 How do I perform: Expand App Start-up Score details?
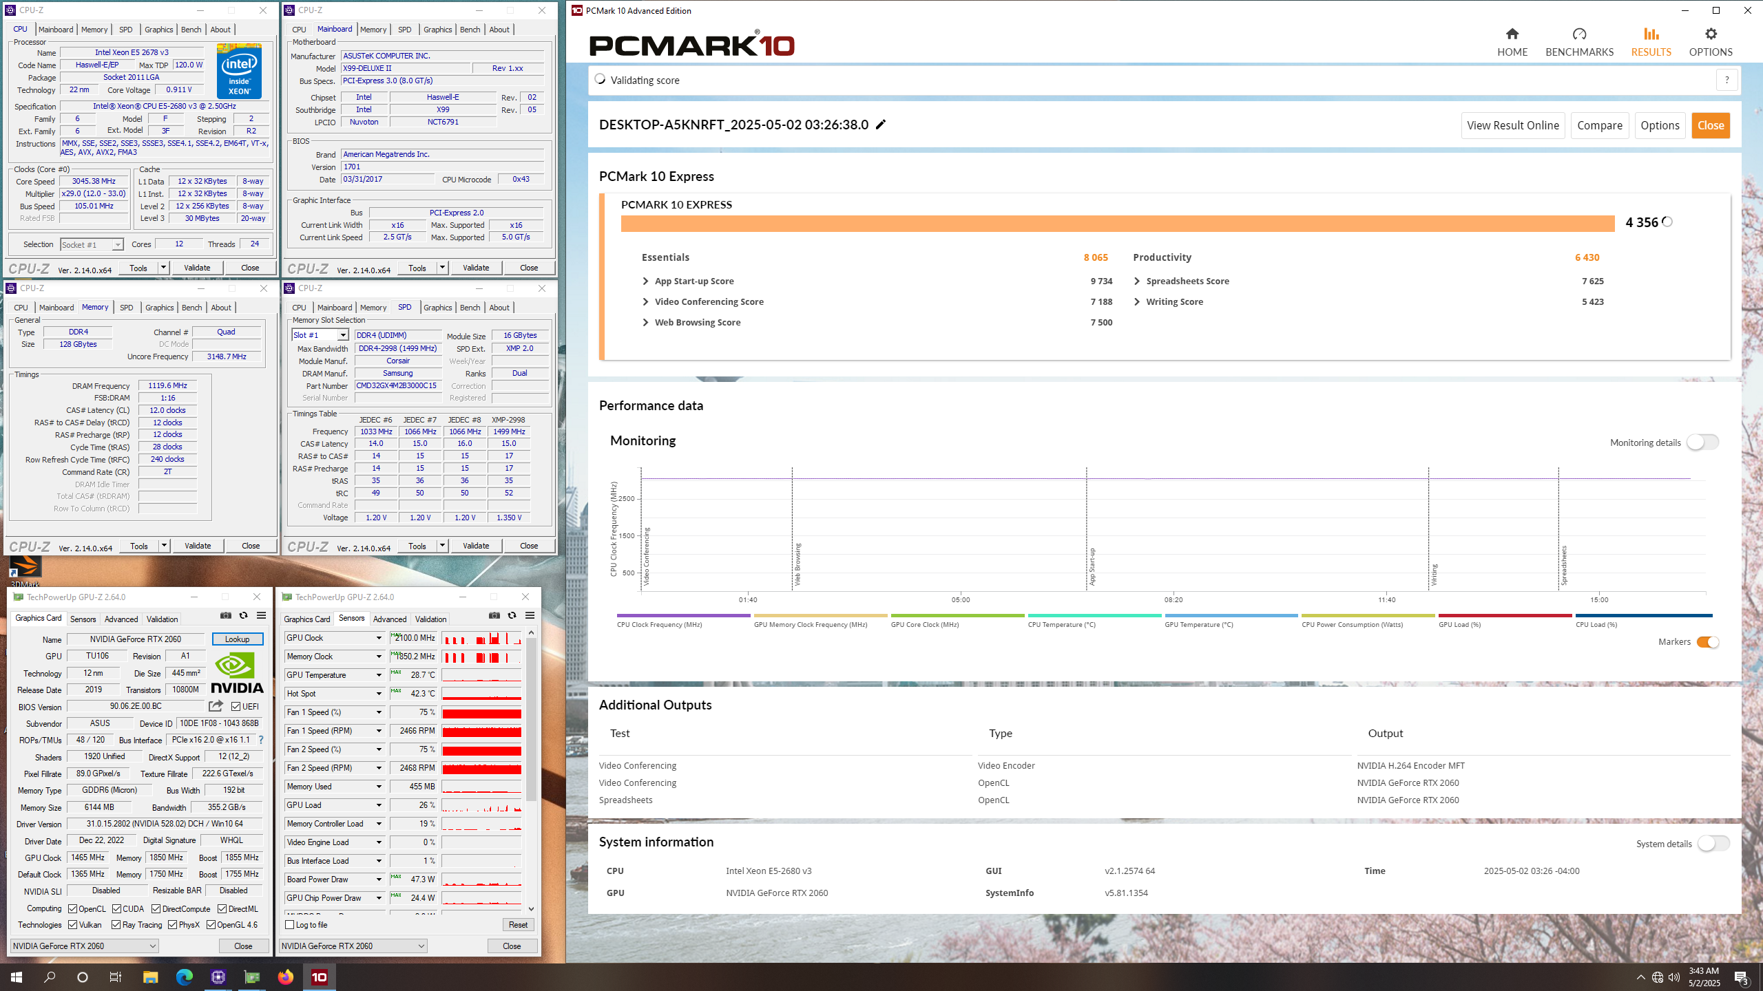645,281
